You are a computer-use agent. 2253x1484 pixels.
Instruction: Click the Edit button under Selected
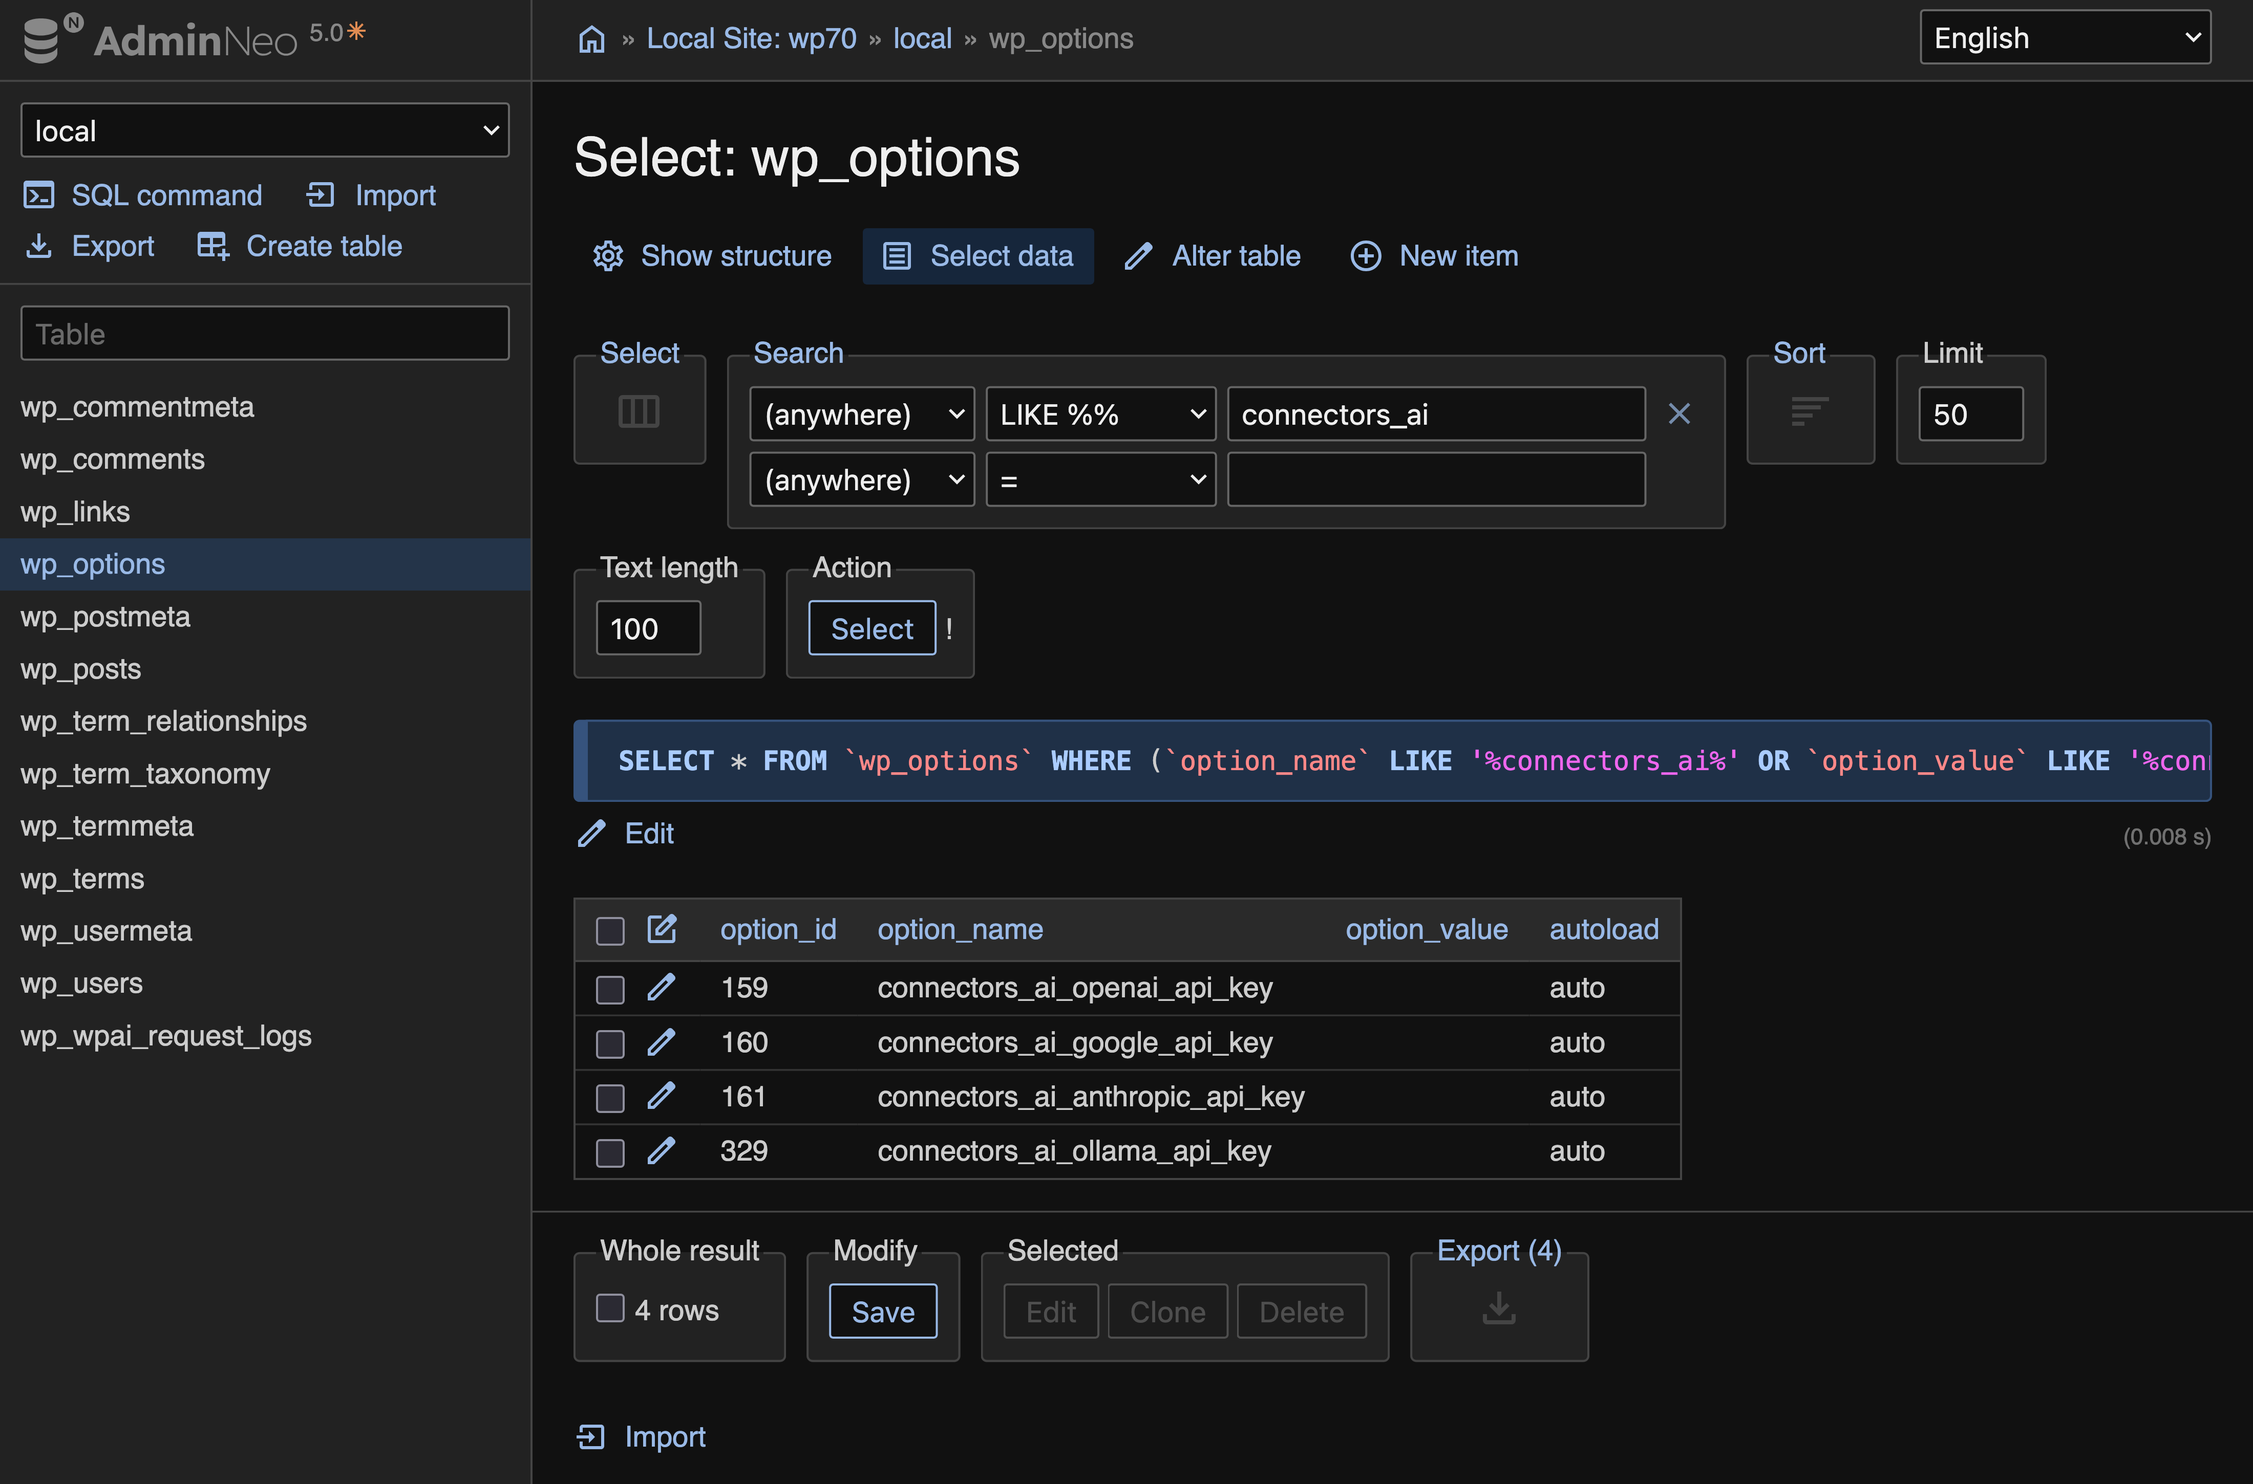tap(1051, 1312)
